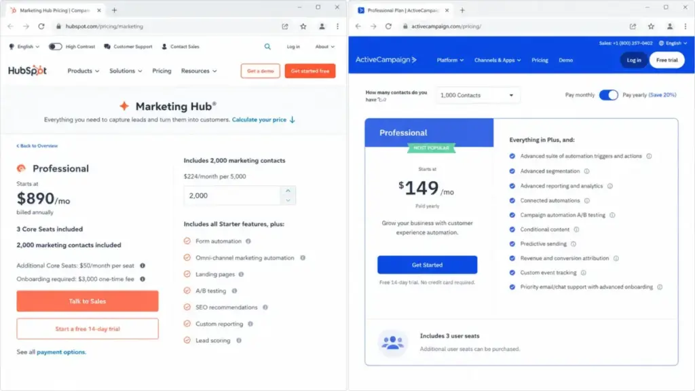Click ActiveCampaign Get Started button

pyautogui.click(x=428, y=265)
